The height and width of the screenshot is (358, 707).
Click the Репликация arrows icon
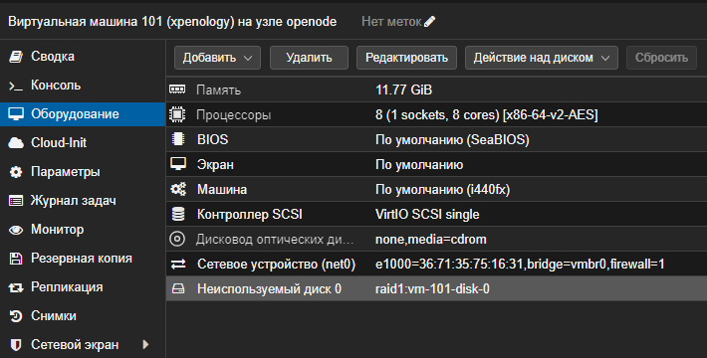point(16,287)
